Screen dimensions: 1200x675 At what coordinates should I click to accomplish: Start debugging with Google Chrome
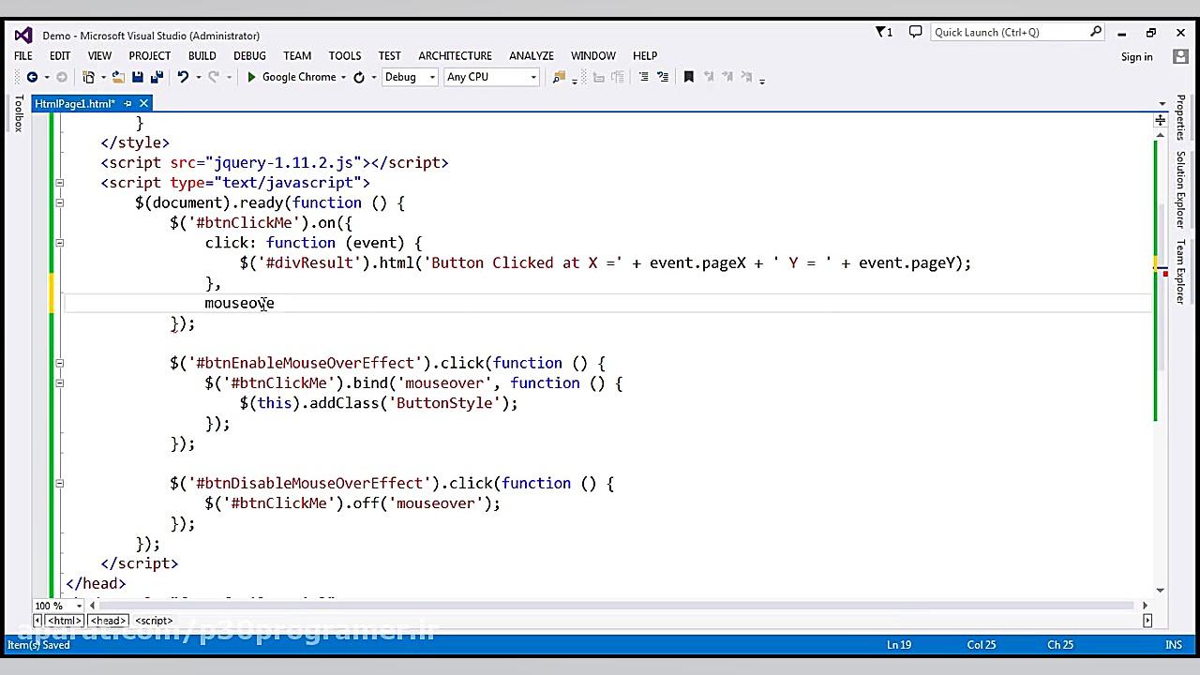click(x=251, y=77)
